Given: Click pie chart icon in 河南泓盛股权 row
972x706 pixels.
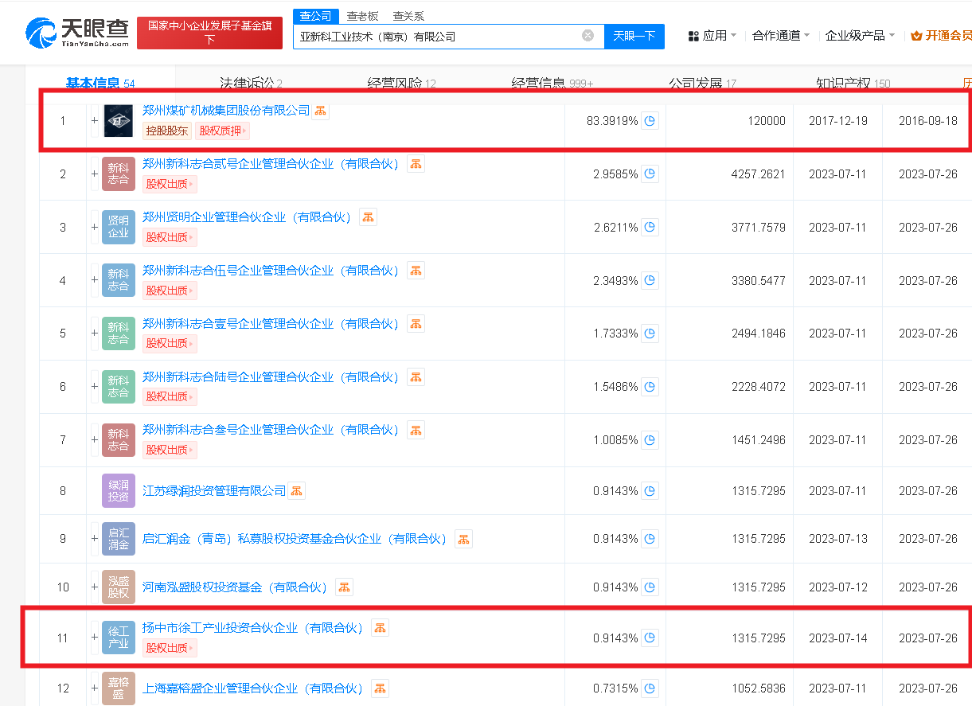Looking at the screenshot, I should tap(650, 587).
